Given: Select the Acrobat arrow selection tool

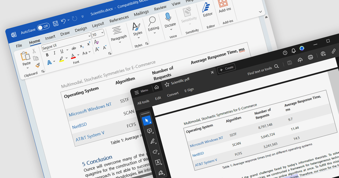Looking at the screenshot, I should coord(147,121).
